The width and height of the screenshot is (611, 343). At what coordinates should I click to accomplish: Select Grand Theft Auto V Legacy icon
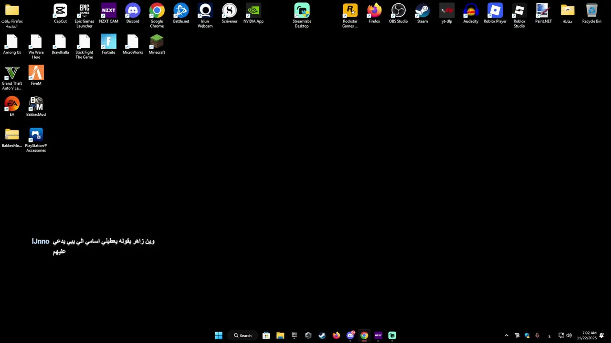click(x=12, y=78)
